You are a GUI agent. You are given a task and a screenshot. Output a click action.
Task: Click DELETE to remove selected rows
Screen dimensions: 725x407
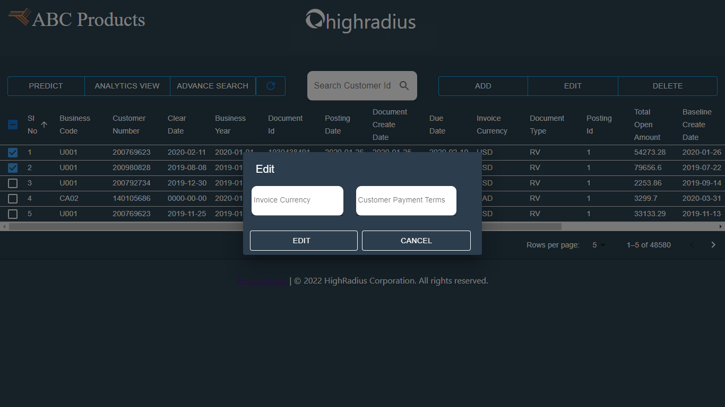click(x=667, y=86)
